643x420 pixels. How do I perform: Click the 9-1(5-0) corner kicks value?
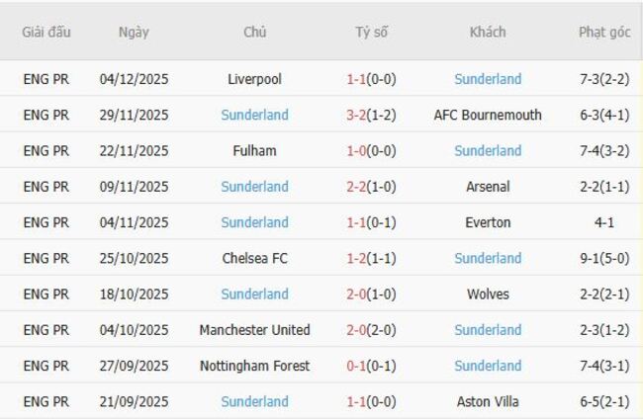coord(604,258)
